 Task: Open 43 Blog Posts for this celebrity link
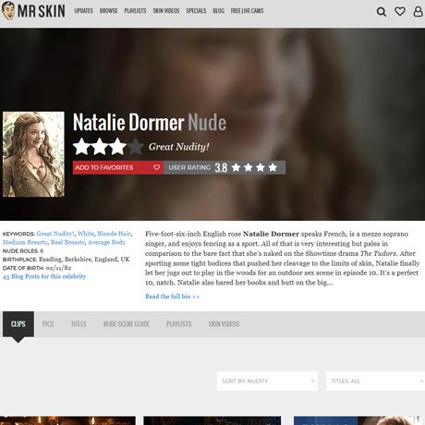tap(44, 276)
